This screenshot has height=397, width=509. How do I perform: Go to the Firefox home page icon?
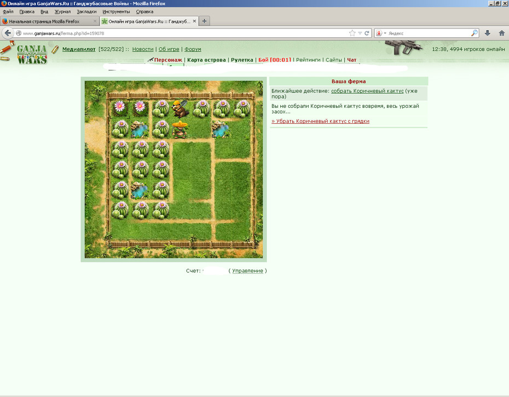click(501, 33)
